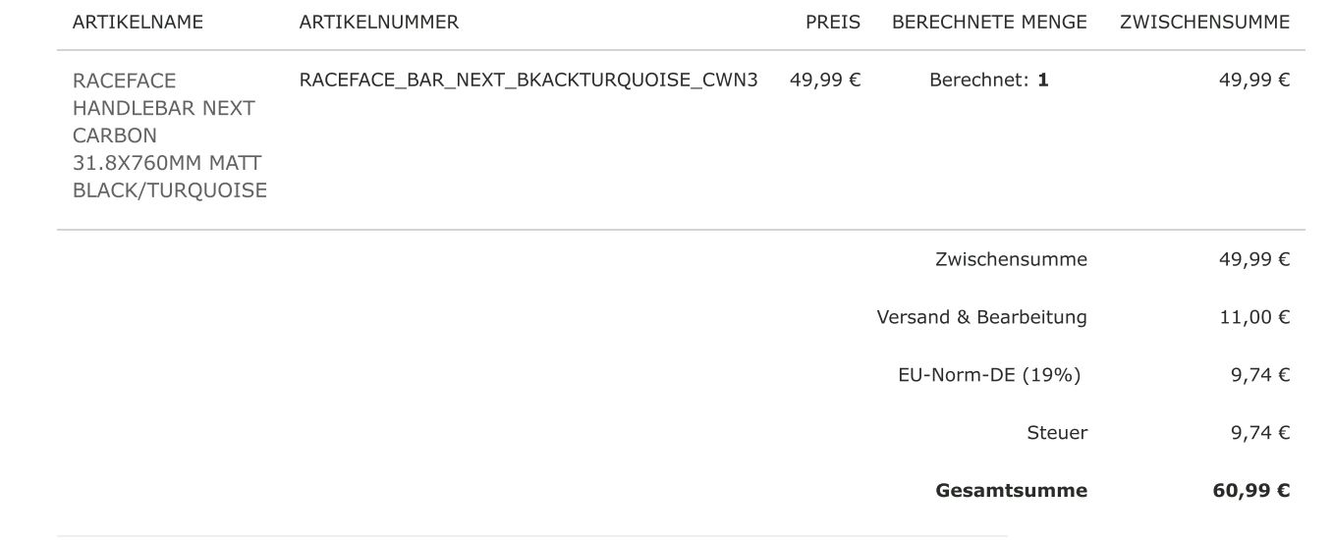
Task: Click the ZWISCHENSUMME column header
Action: click(1204, 22)
